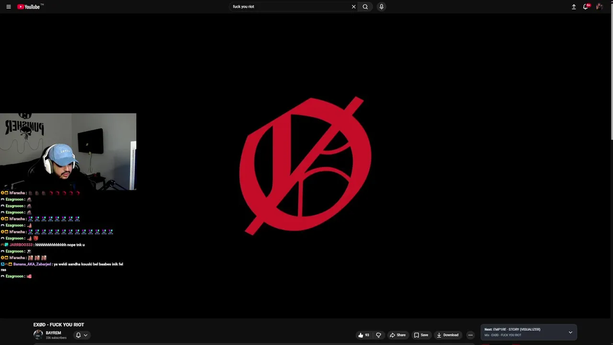Click chat username Banana_AKA_Zabarjed
The image size is (613, 345).
click(32, 264)
